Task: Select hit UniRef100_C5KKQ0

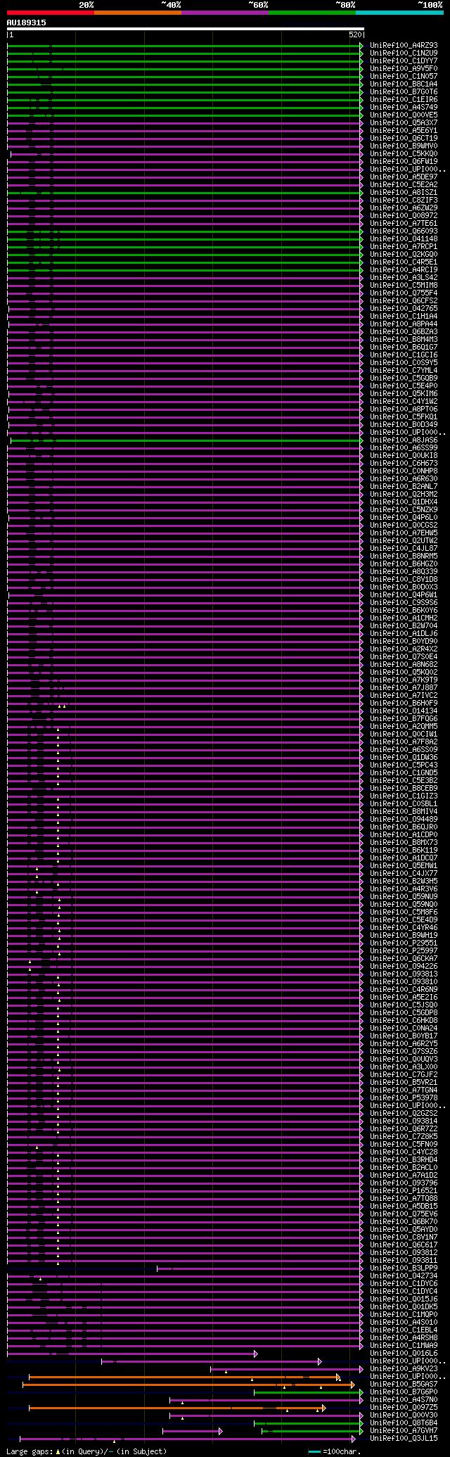Action: 404,153
